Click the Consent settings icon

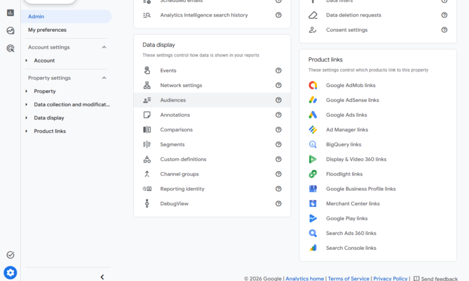[x=313, y=30]
